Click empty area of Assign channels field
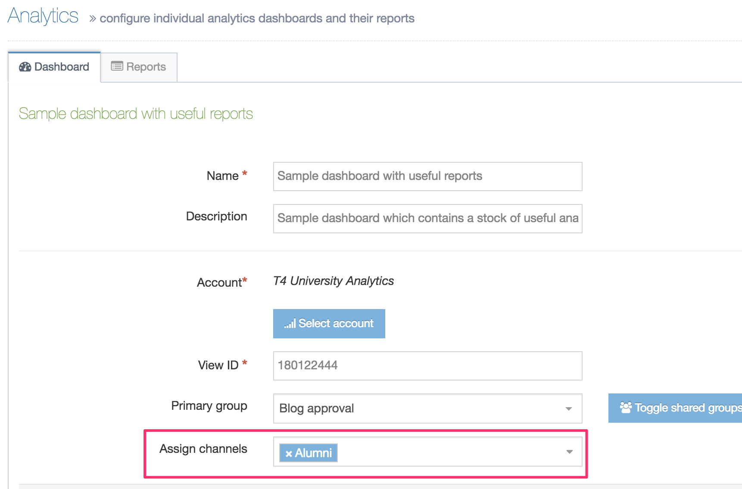The image size is (742, 489). coord(448,452)
